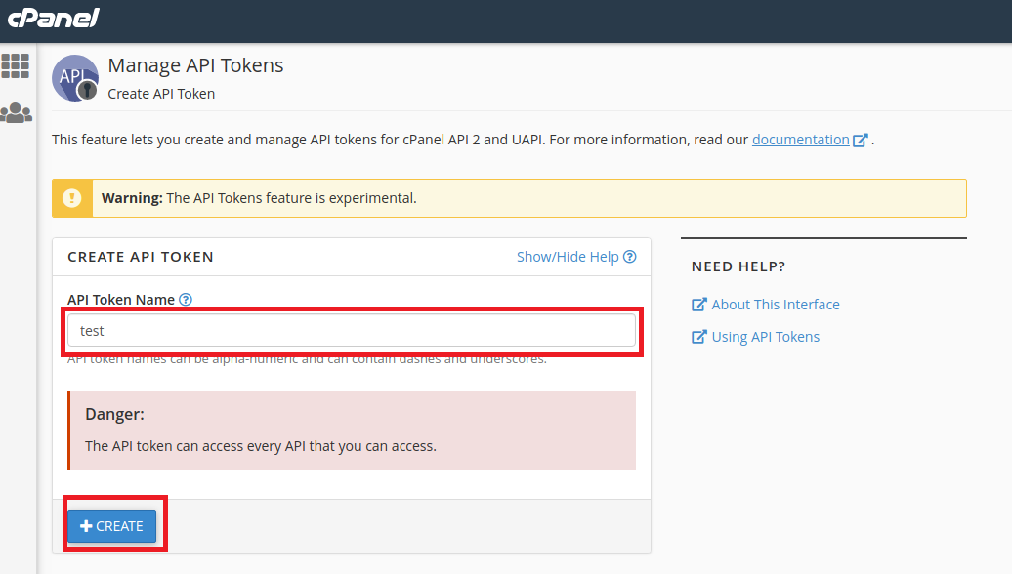Click the yellow warning exclamation icon
Viewport: 1012px width, 574px height.
click(72, 198)
